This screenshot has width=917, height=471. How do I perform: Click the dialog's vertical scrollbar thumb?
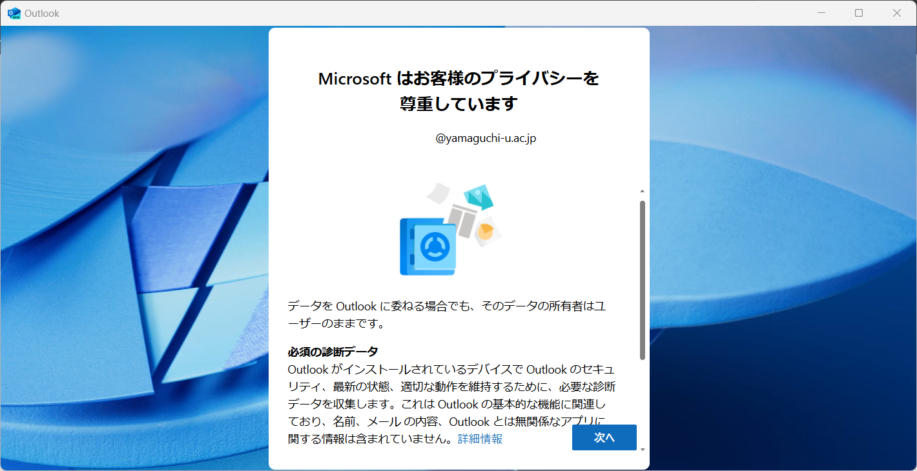pyautogui.click(x=642, y=280)
